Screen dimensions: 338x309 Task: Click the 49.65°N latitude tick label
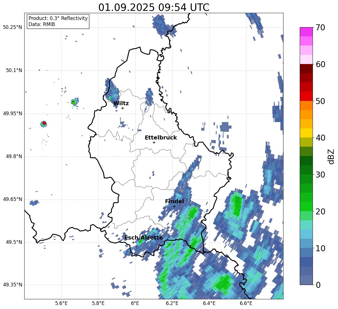pos(13,199)
